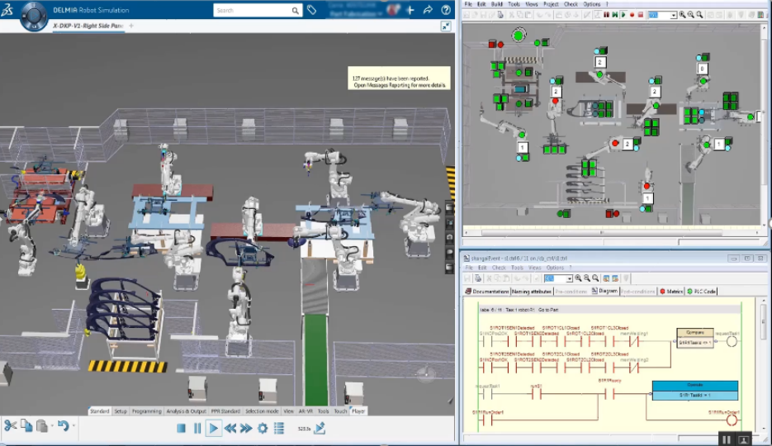The image size is (772, 446).
Task: Stop the simulation playback
Action: pyautogui.click(x=181, y=428)
